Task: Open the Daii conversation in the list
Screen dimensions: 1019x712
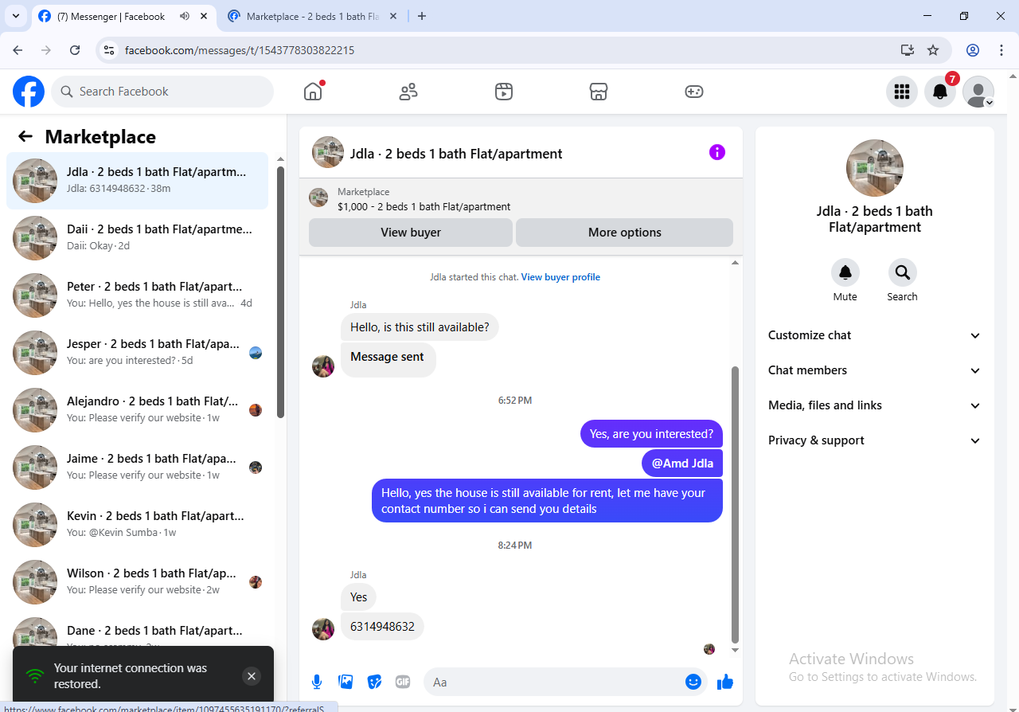Action: tap(138, 238)
